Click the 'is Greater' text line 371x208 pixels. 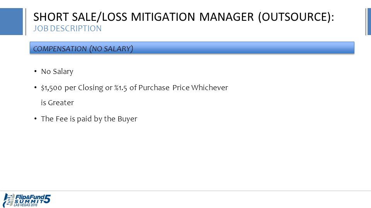[x=57, y=103]
